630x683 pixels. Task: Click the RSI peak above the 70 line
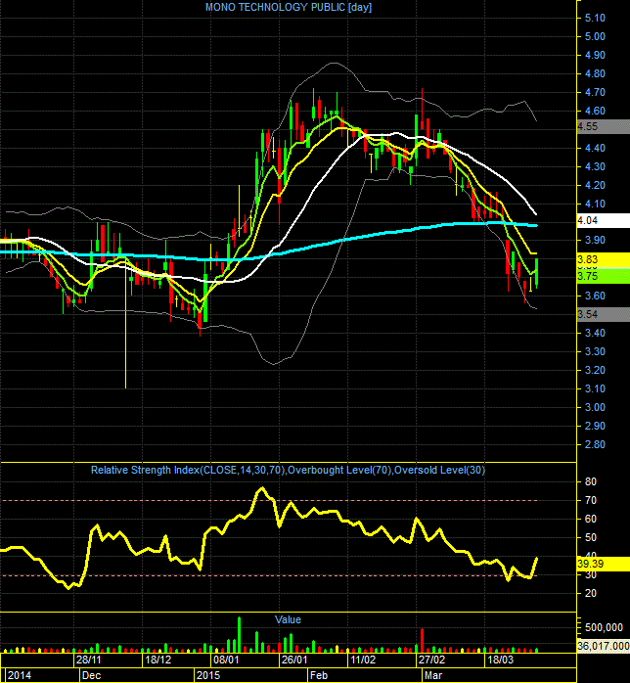tap(261, 489)
